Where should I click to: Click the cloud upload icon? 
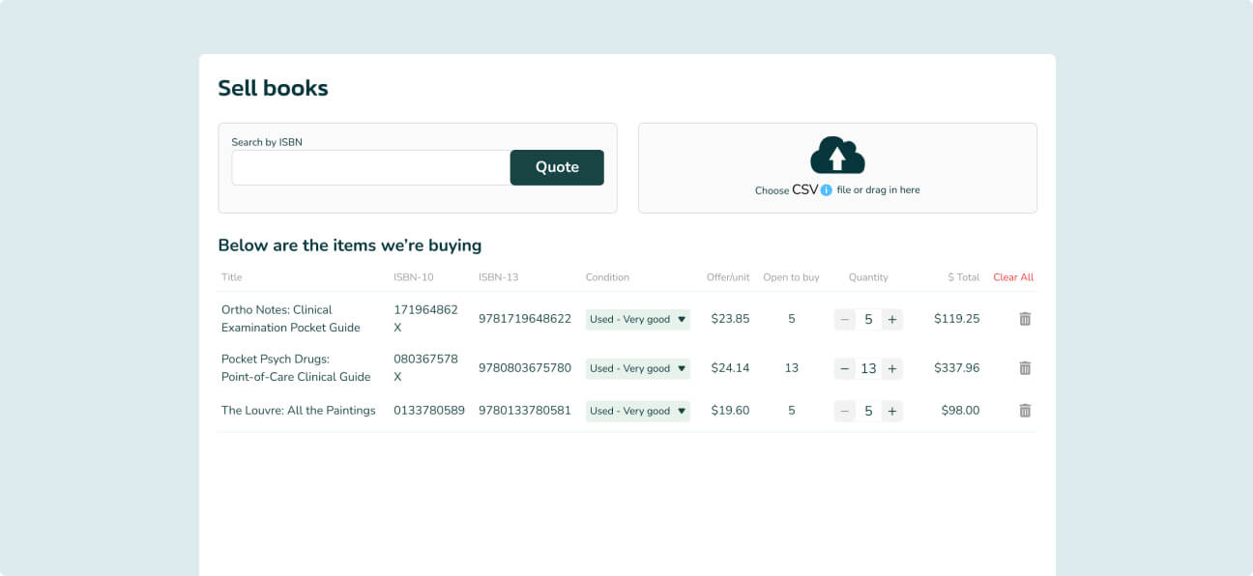point(837,156)
